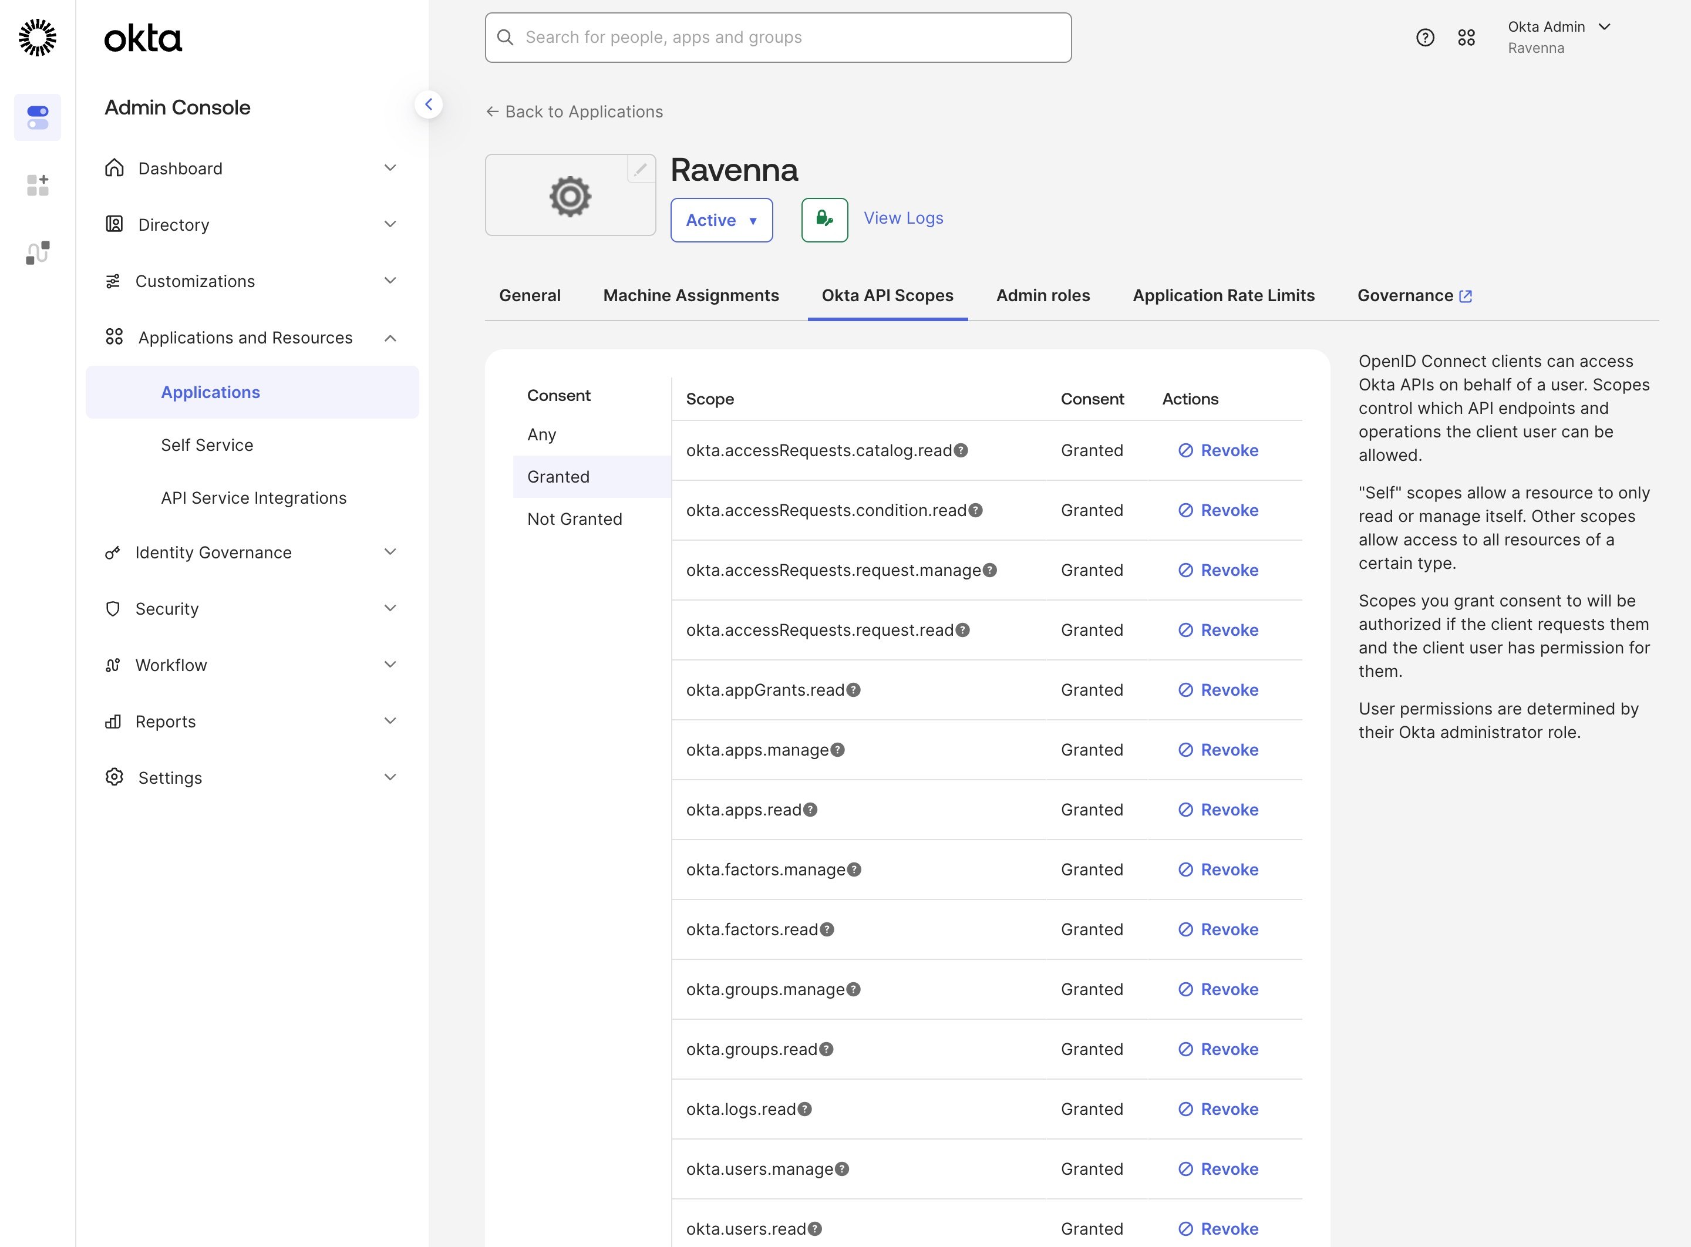This screenshot has height=1247, width=1691.
Task: Click the people, apps and groups search field
Action: point(777,38)
